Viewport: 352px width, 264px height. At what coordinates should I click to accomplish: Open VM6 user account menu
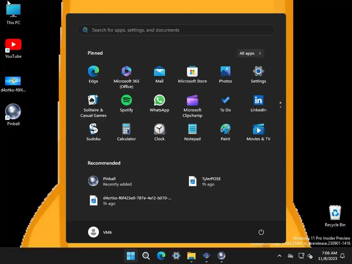click(100, 232)
